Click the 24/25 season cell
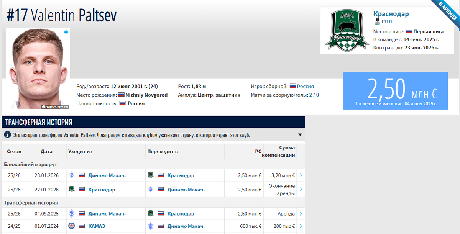 click(14, 226)
